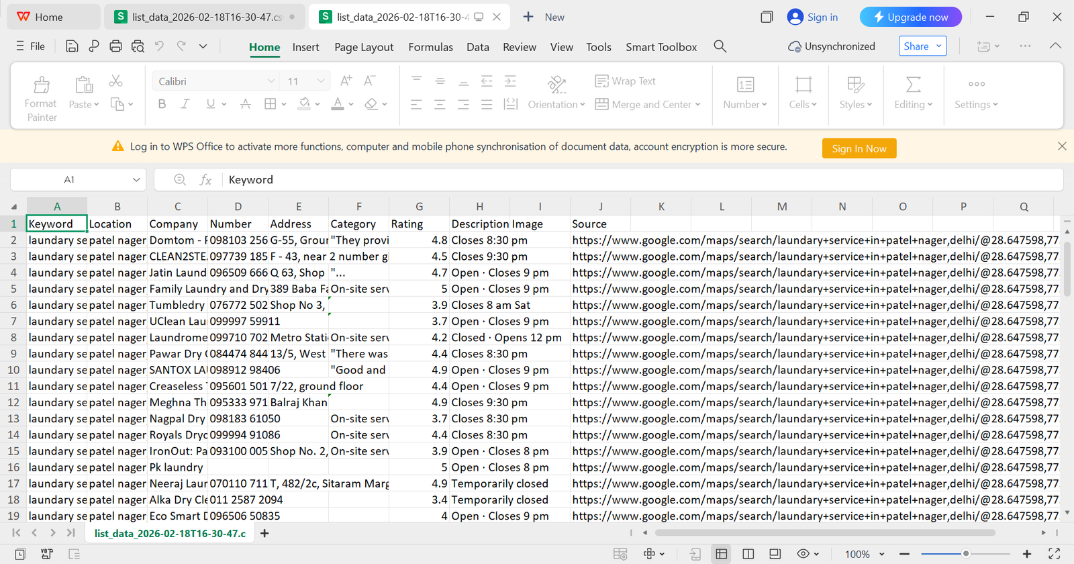The height and width of the screenshot is (564, 1074).
Task: Click the Sign In Now button
Action: coord(859,148)
